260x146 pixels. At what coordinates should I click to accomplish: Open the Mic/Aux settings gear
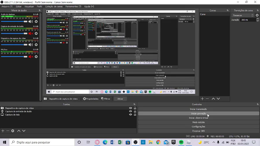36,57
